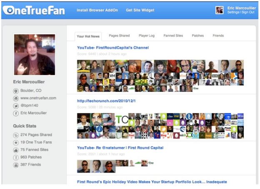Viewport: 260px width, 189px height.
Task: Switch to the Your Hot News tab
Action: pyautogui.click(x=88, y=37)
